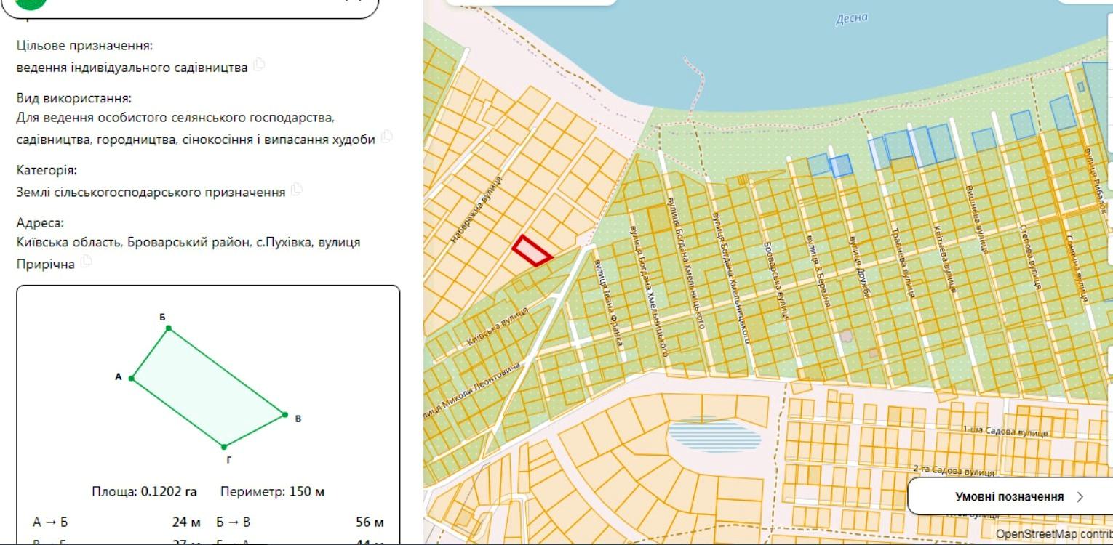The image size is (1113, 545).
Task: Click the Київська вулиця street label
Action: tap(498, 326)
